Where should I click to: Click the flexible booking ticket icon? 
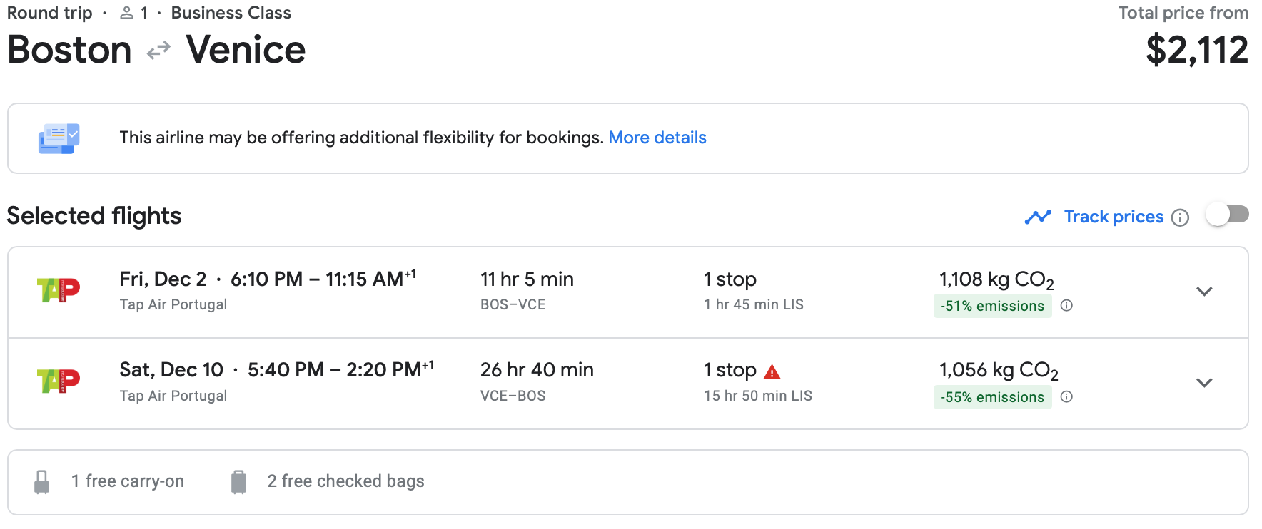click(59, 138)
